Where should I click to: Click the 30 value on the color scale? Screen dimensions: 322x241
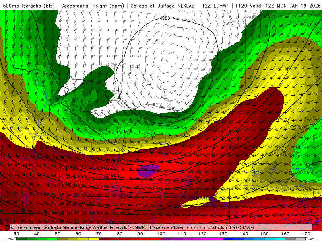pos(16,234)
